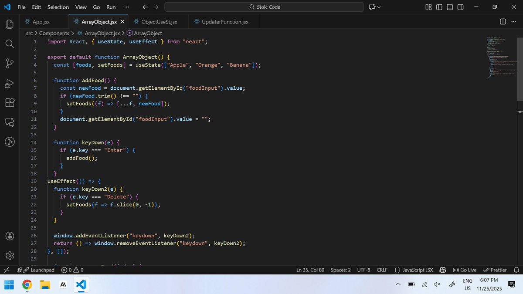This screenshot has width=523, height=294.
Task: Click the editor vertical scrollbar
Action: coord(520,70)
